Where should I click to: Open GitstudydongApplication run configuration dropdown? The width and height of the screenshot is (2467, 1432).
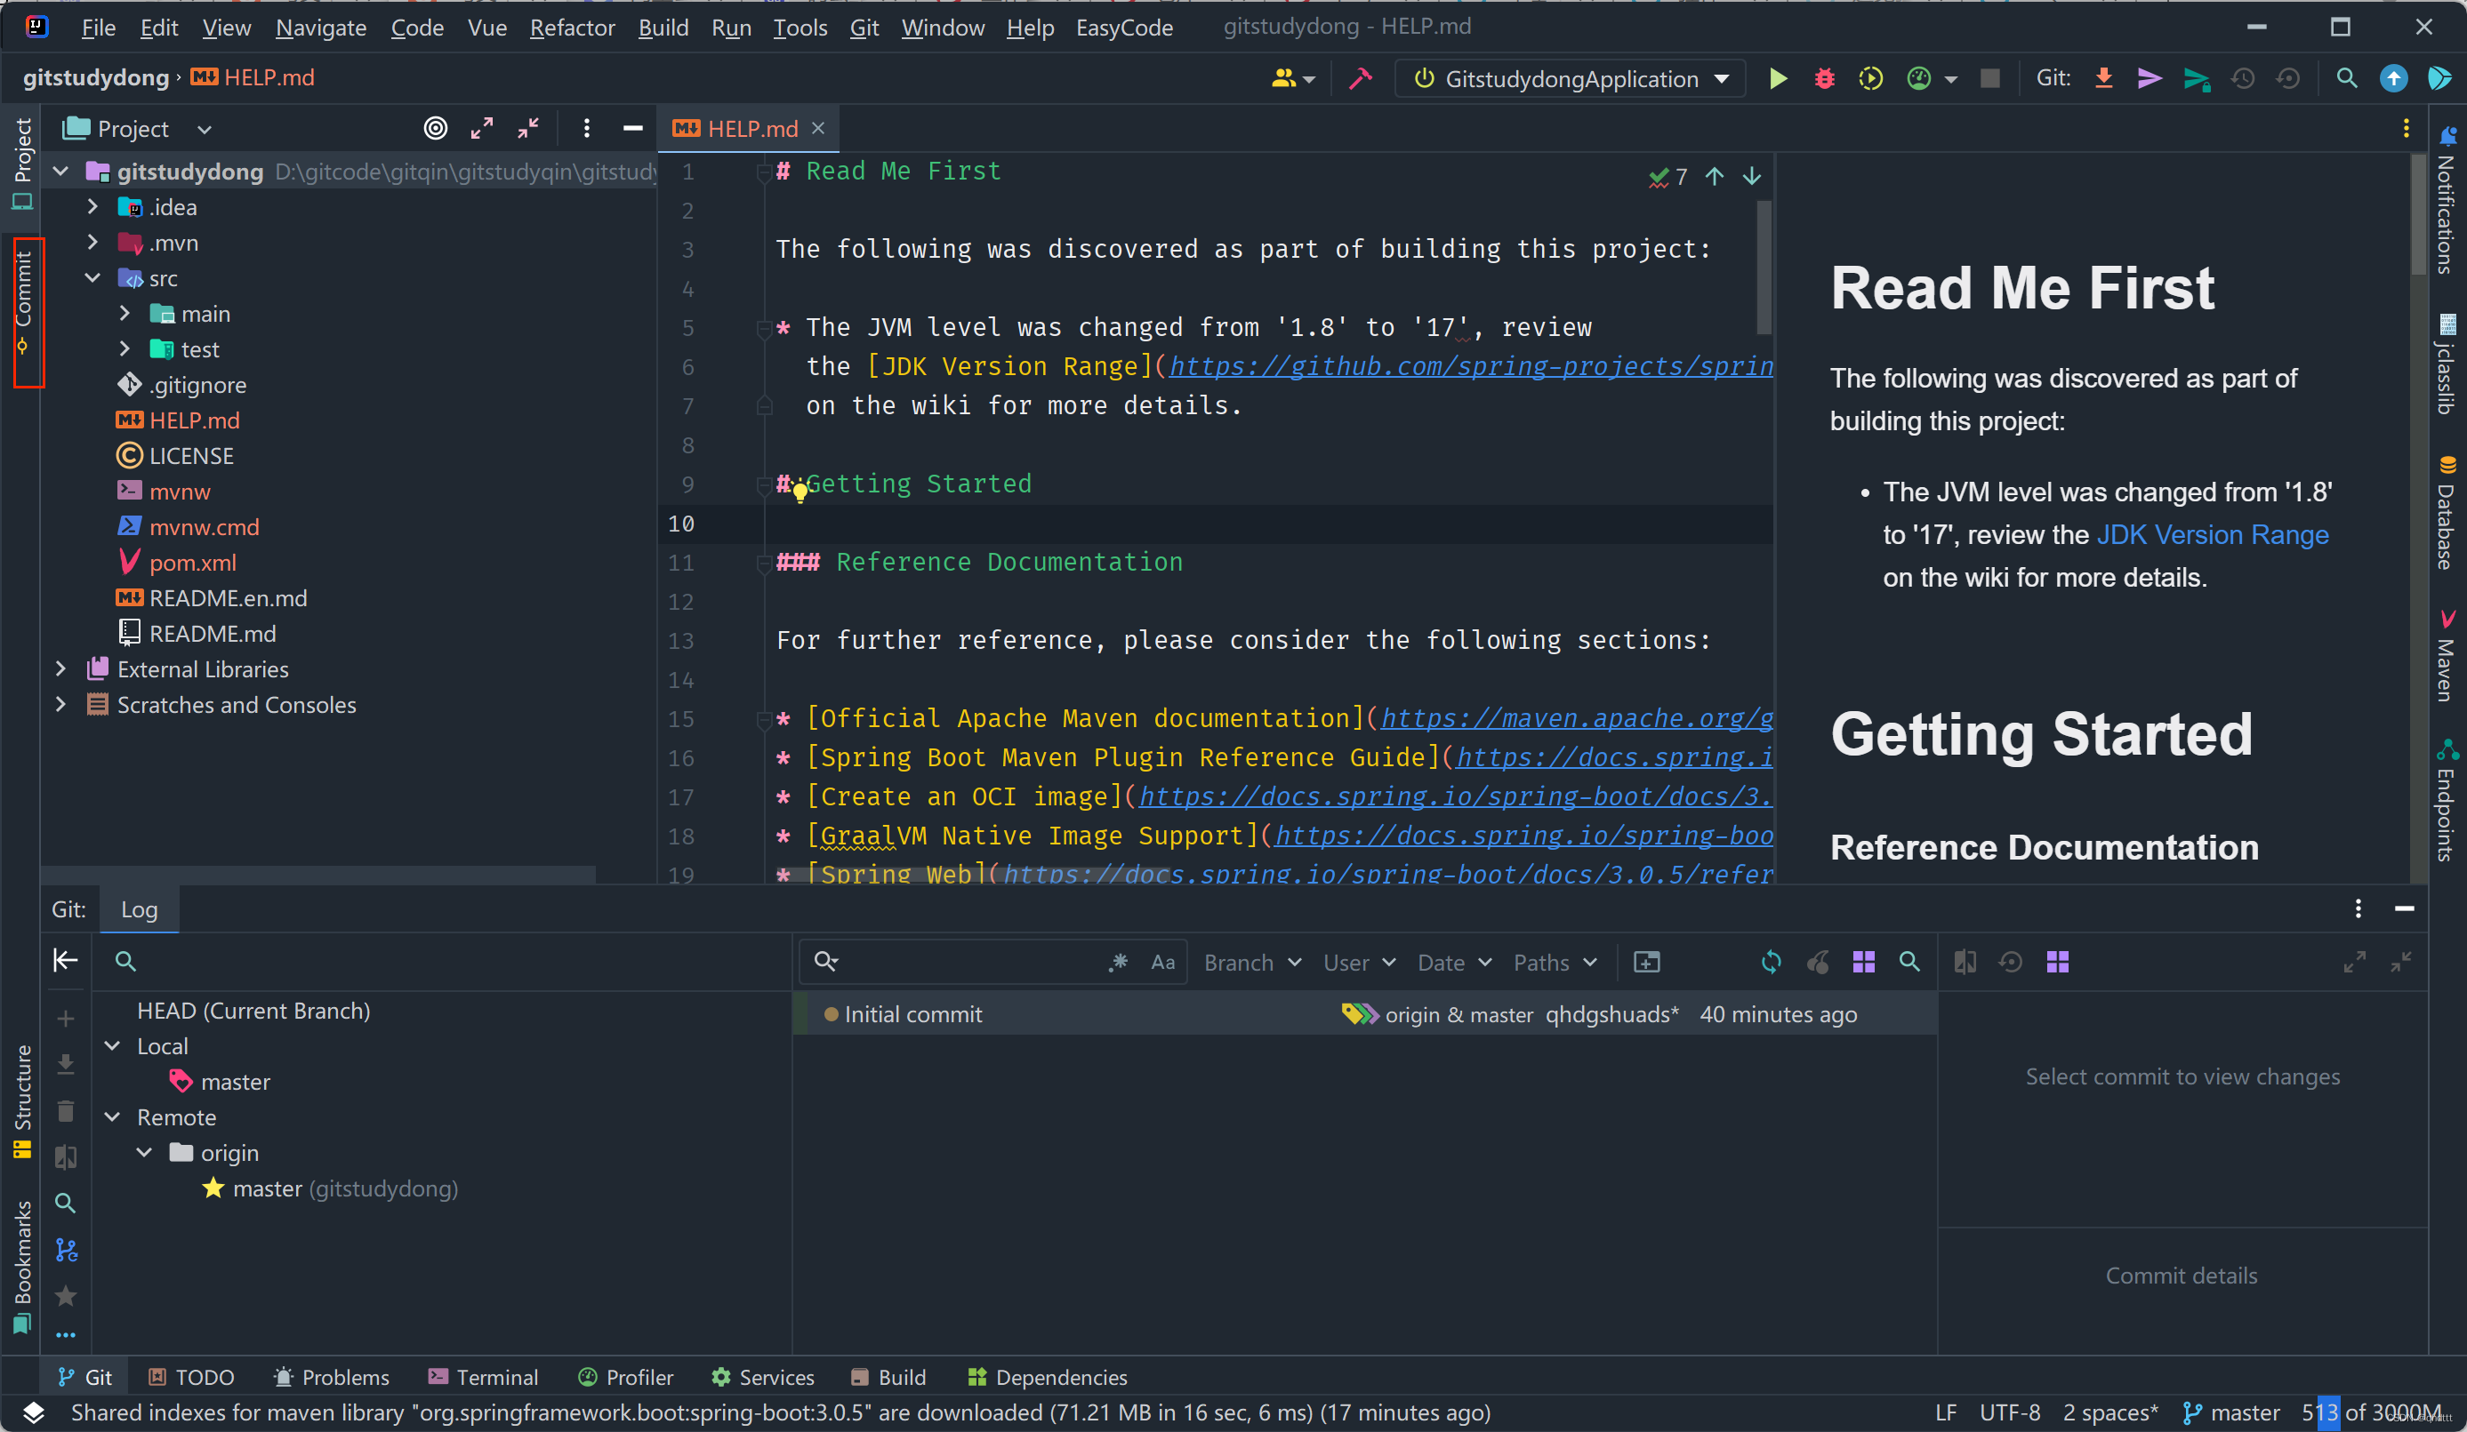pyautogui.click(x=1571, y=78)
